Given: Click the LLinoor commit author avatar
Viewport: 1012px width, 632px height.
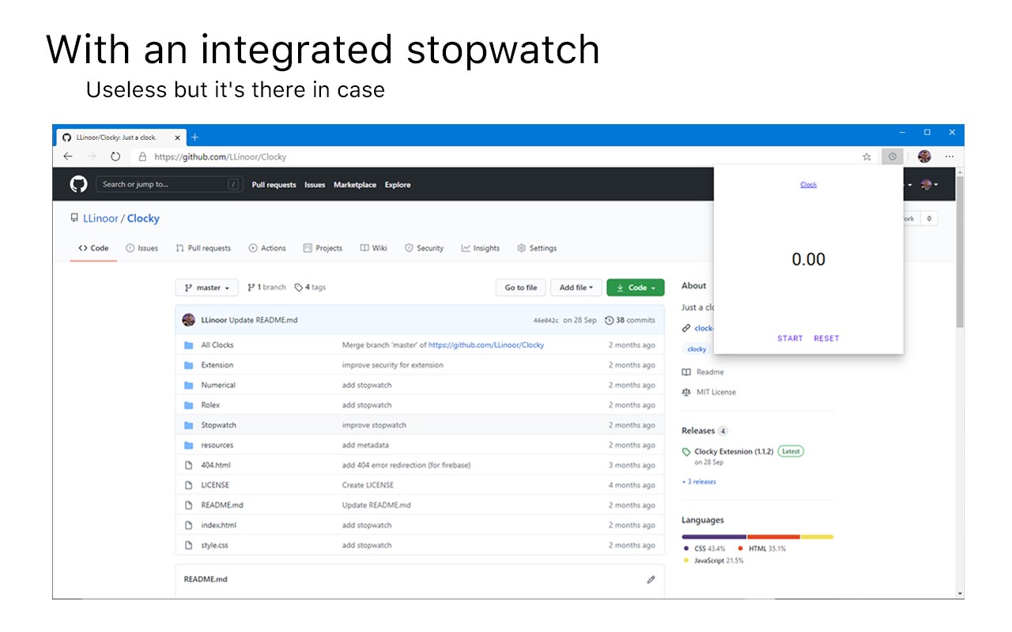Looking at the screenshot, I should [x=188, y=320].
